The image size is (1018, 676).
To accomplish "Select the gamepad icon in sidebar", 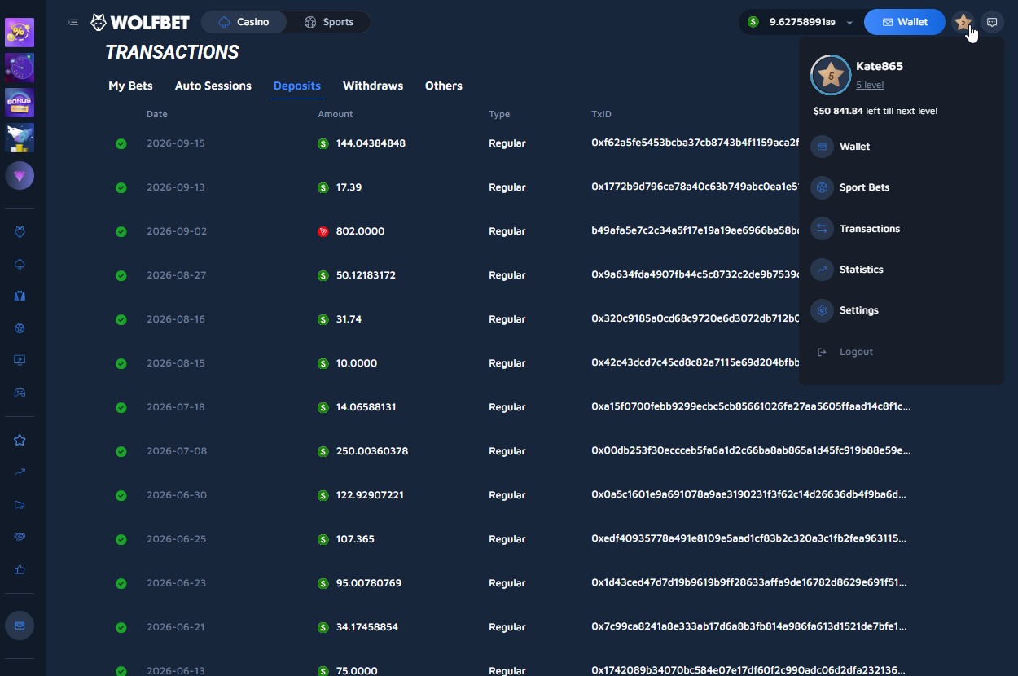I will pos(20,393).
